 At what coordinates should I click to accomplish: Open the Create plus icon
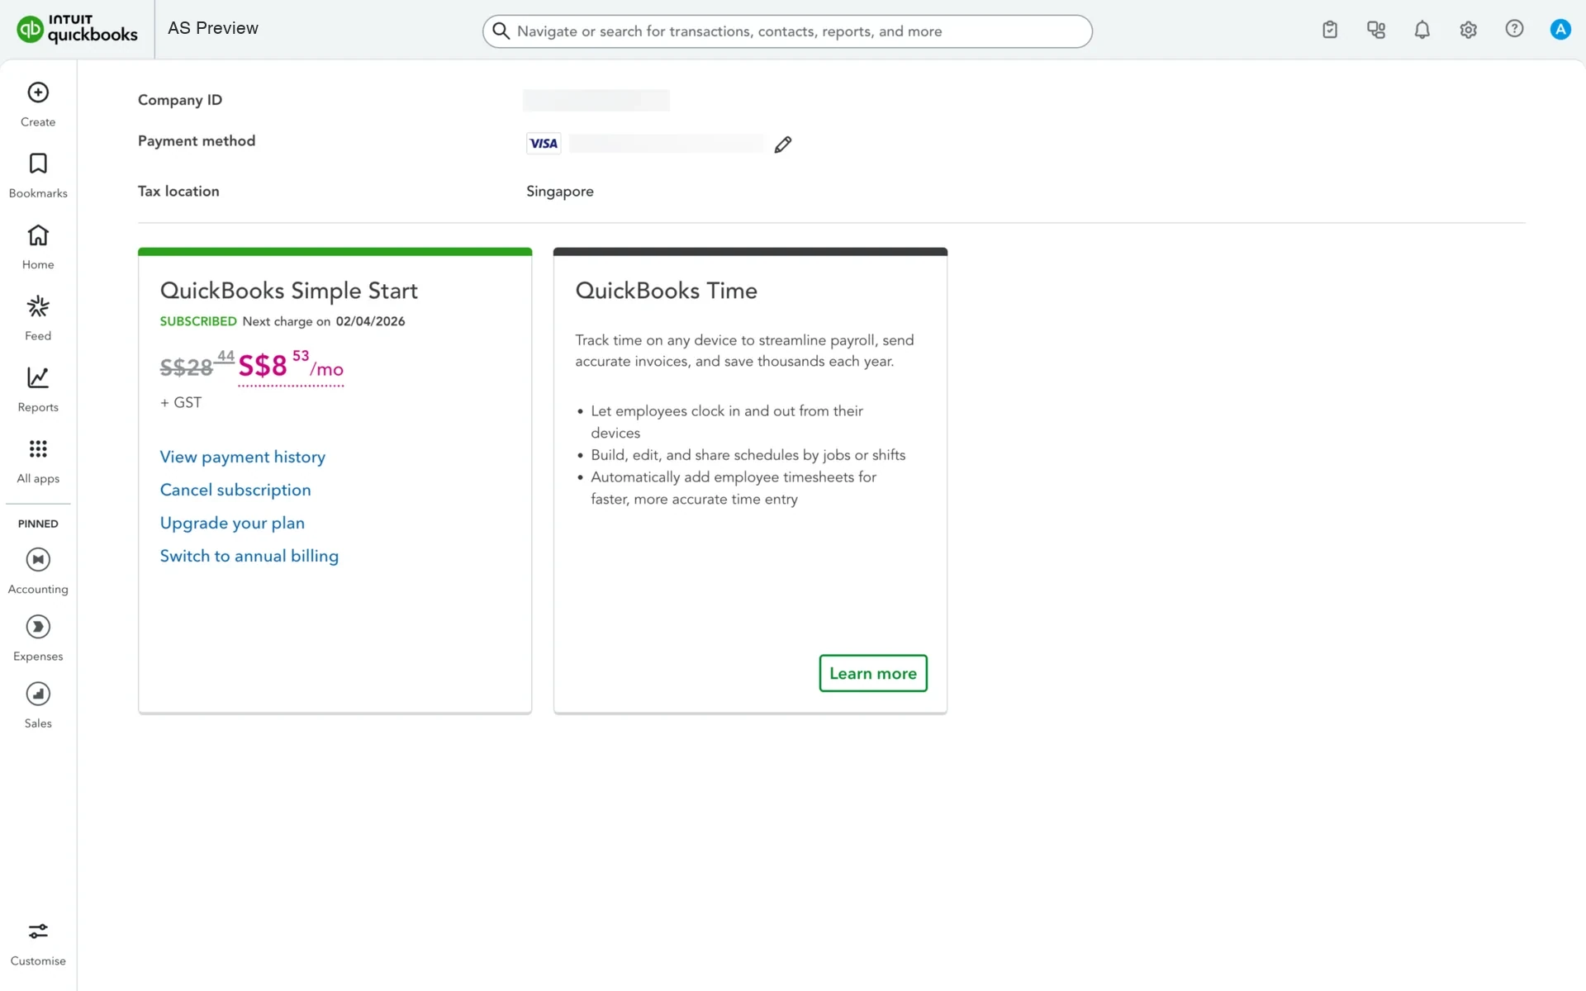38,92
